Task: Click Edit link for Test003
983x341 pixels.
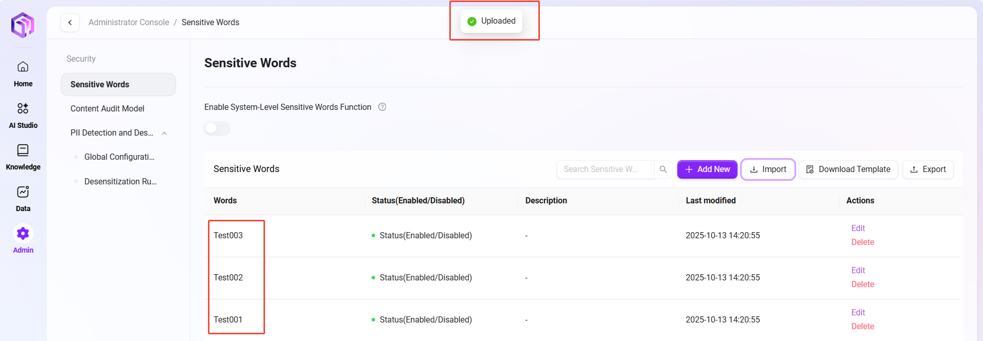Action: point(858,228)
